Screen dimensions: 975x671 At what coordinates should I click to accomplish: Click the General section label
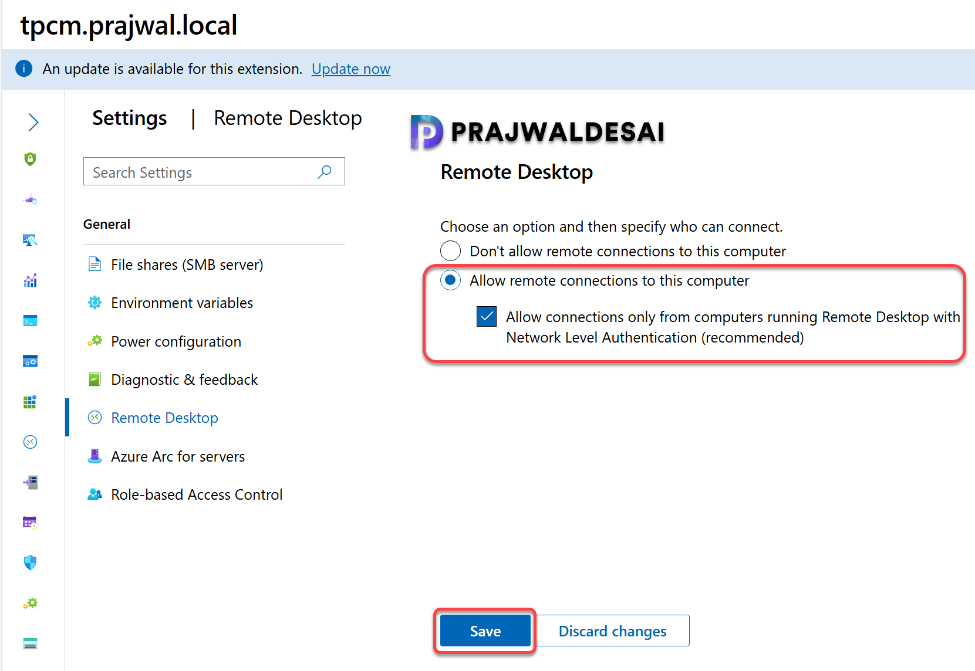[x=107, y=224]
